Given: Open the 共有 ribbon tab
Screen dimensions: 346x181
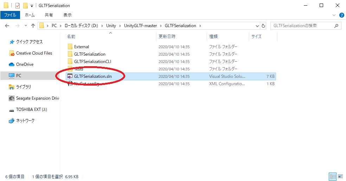Looking at the screenshot, I should 49,15.
